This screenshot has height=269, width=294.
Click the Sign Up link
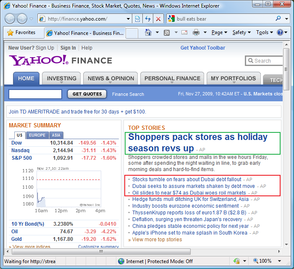coord(45,48)
